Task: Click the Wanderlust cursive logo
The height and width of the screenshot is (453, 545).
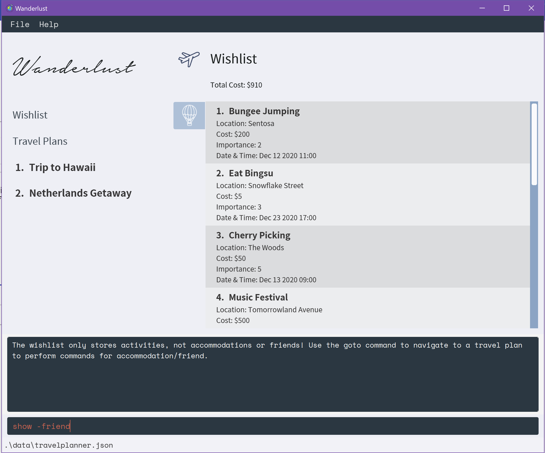Action: [x=74, y=66]
